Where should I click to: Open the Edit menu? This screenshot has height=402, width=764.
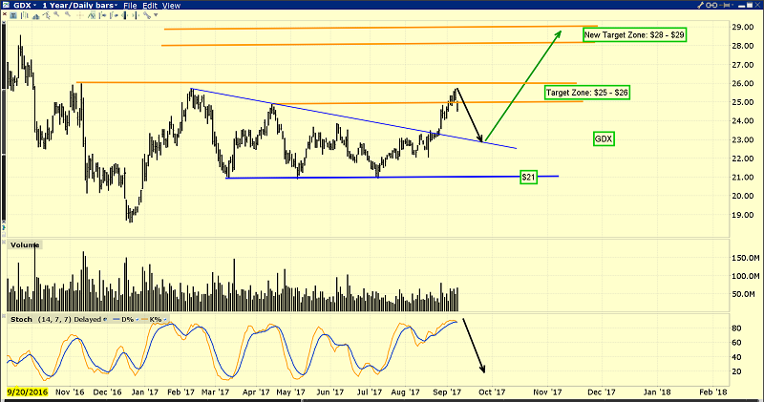(151, 6)
